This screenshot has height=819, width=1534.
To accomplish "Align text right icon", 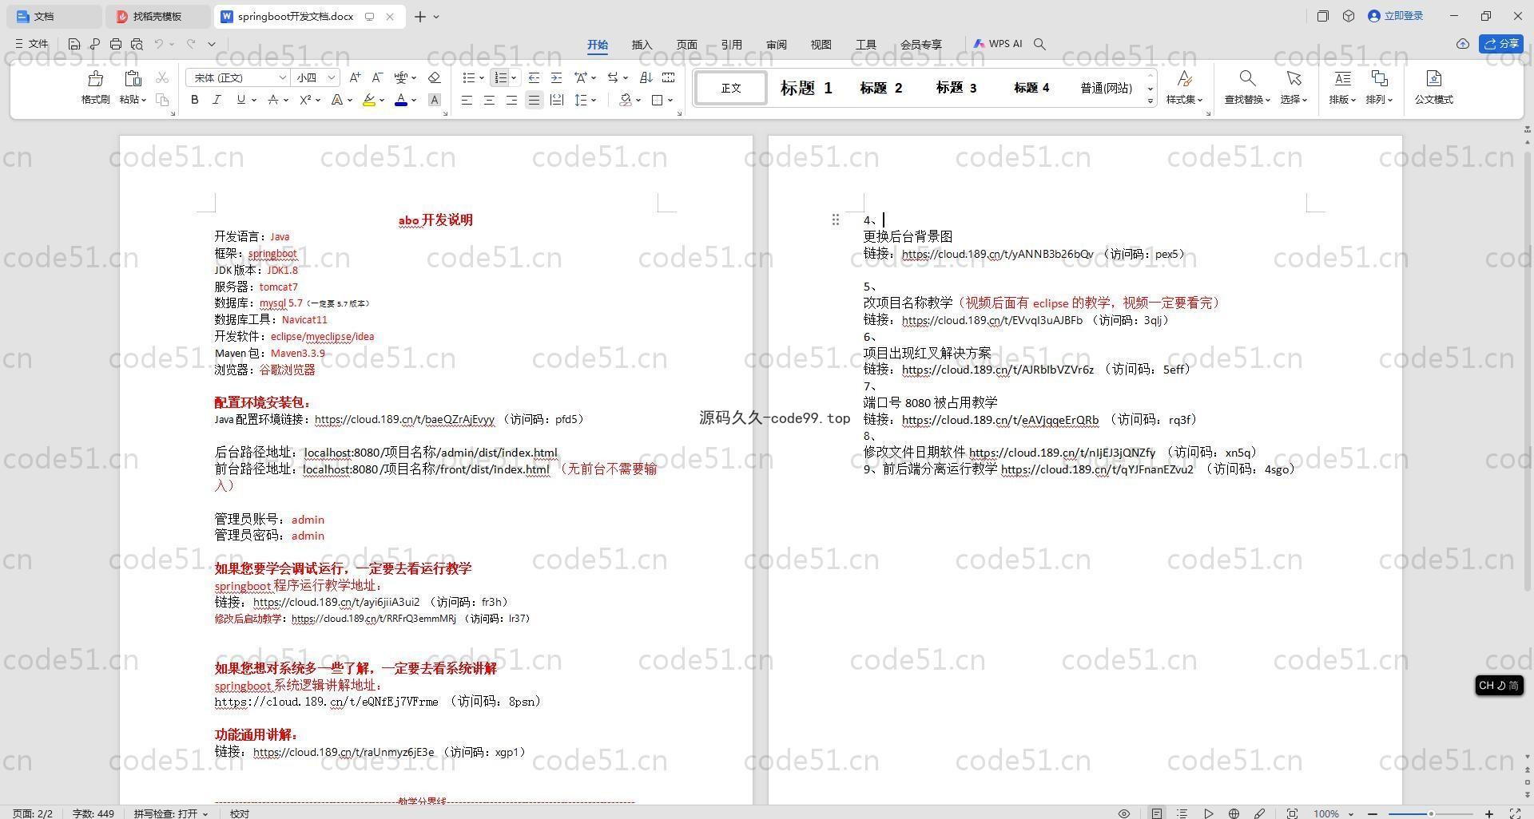I will coord(511,100).
